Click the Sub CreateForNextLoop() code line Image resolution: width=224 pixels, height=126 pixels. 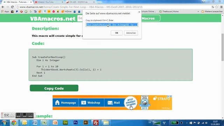click(x=49, y=57)
